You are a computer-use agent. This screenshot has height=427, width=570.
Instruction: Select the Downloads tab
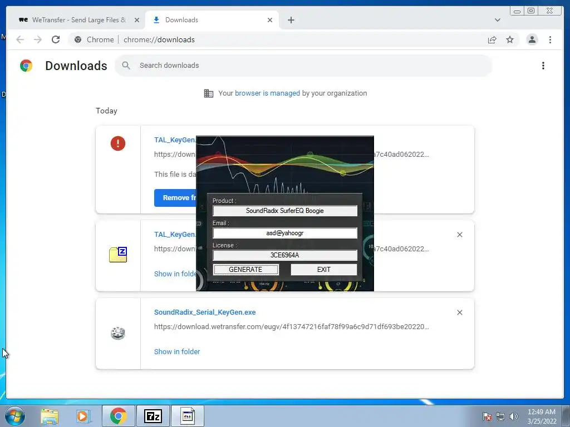tap(213, 20)
